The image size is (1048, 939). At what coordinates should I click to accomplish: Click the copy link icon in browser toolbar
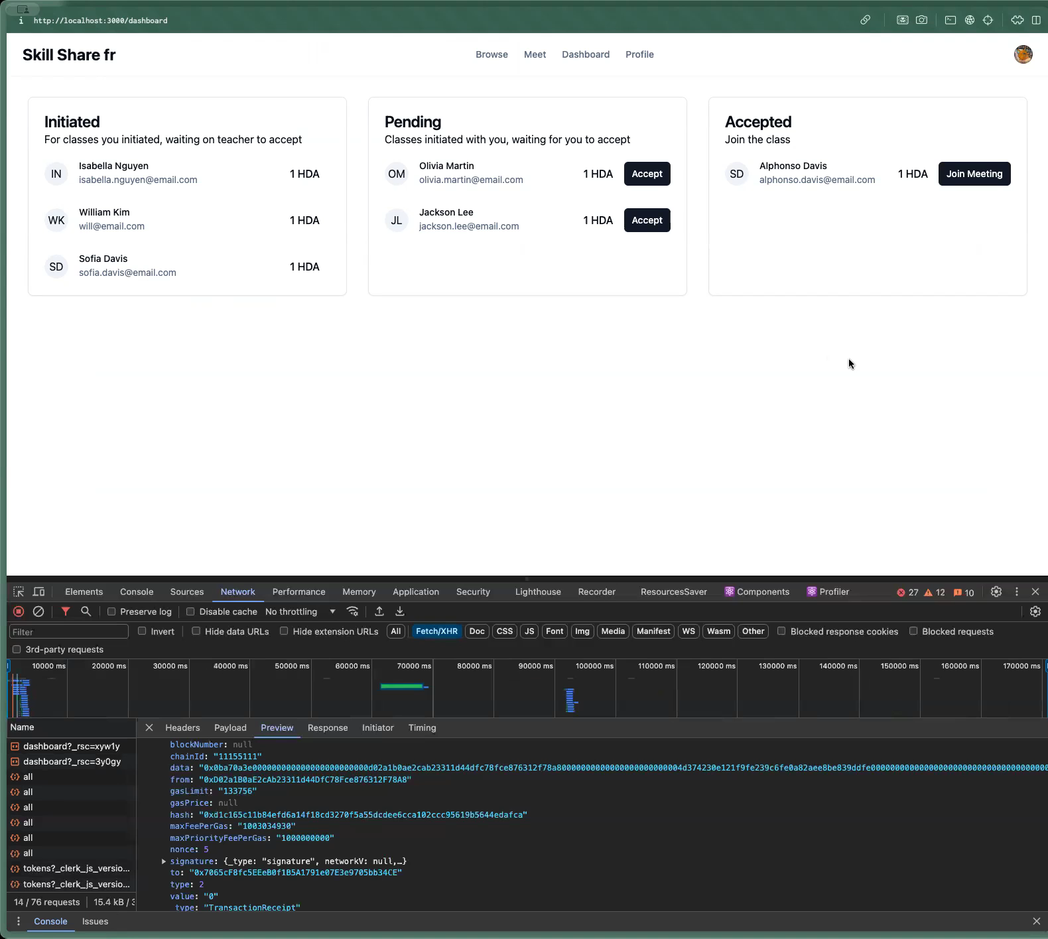tap(866, 20)
